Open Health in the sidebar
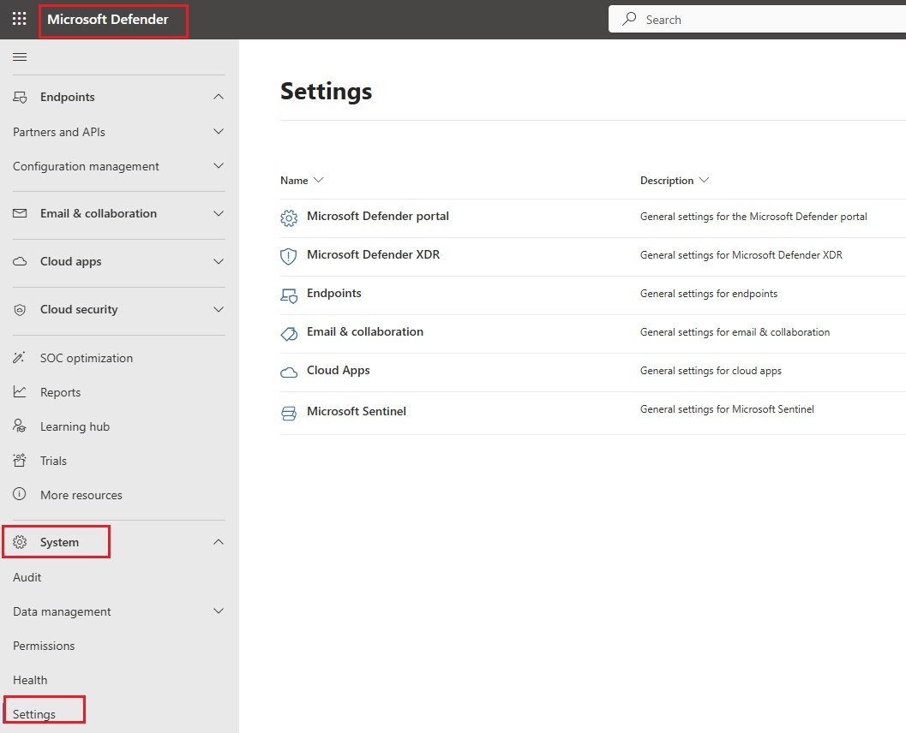 click(x=30, y=680)
